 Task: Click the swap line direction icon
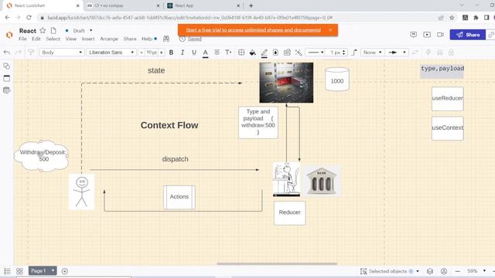(x=415, y=53)
